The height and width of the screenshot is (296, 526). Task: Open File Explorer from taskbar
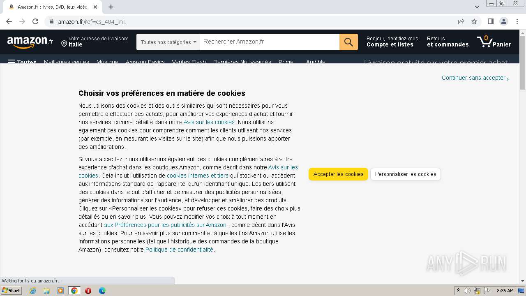pyautogui.click(x=46, y=291)
